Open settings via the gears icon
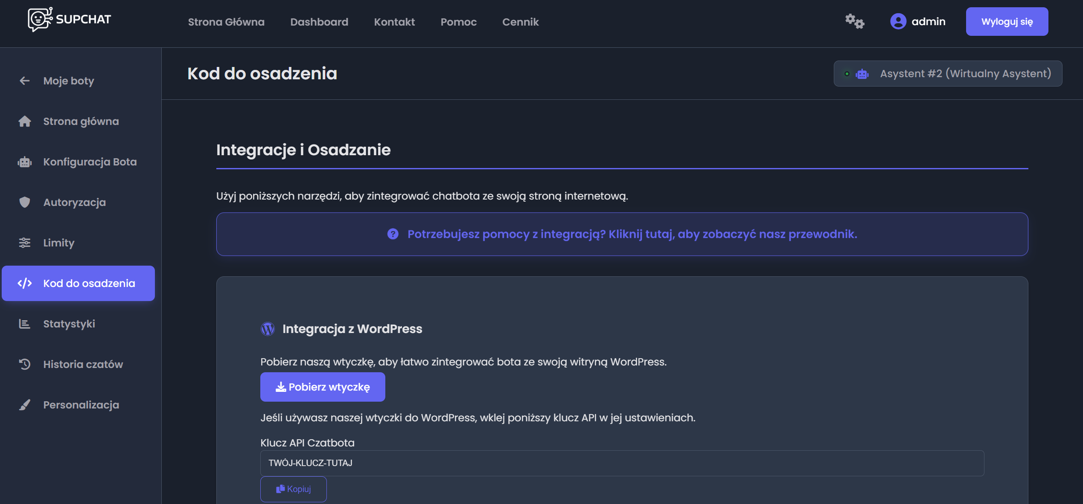Viewport: 1083px width, 504px height. pos(855,21)
